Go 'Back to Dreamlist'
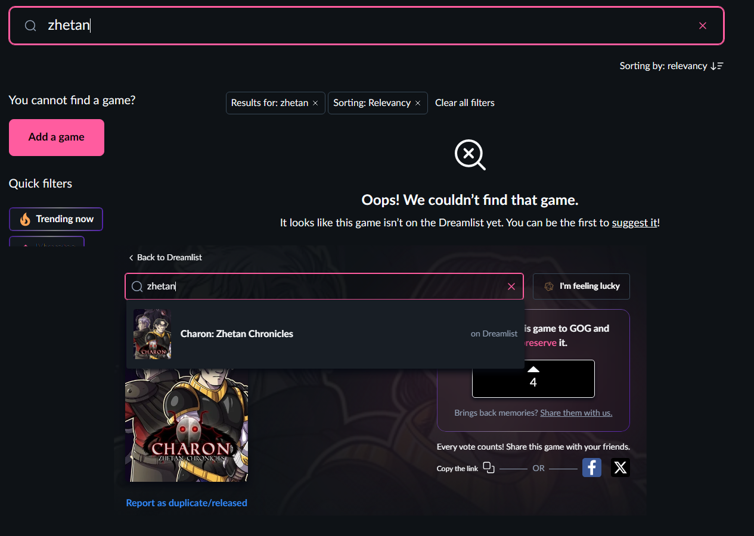This screenshot has height=536, width=754. pos(165,257)
